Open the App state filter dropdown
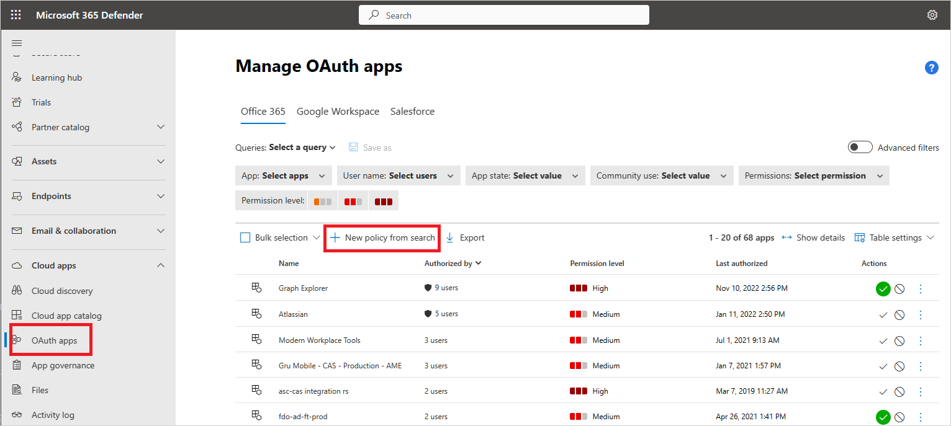 pyautogui.click(x=525, y=175)
